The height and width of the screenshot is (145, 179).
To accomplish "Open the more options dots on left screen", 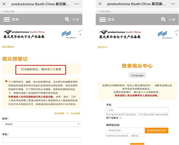I will (76, 4).
